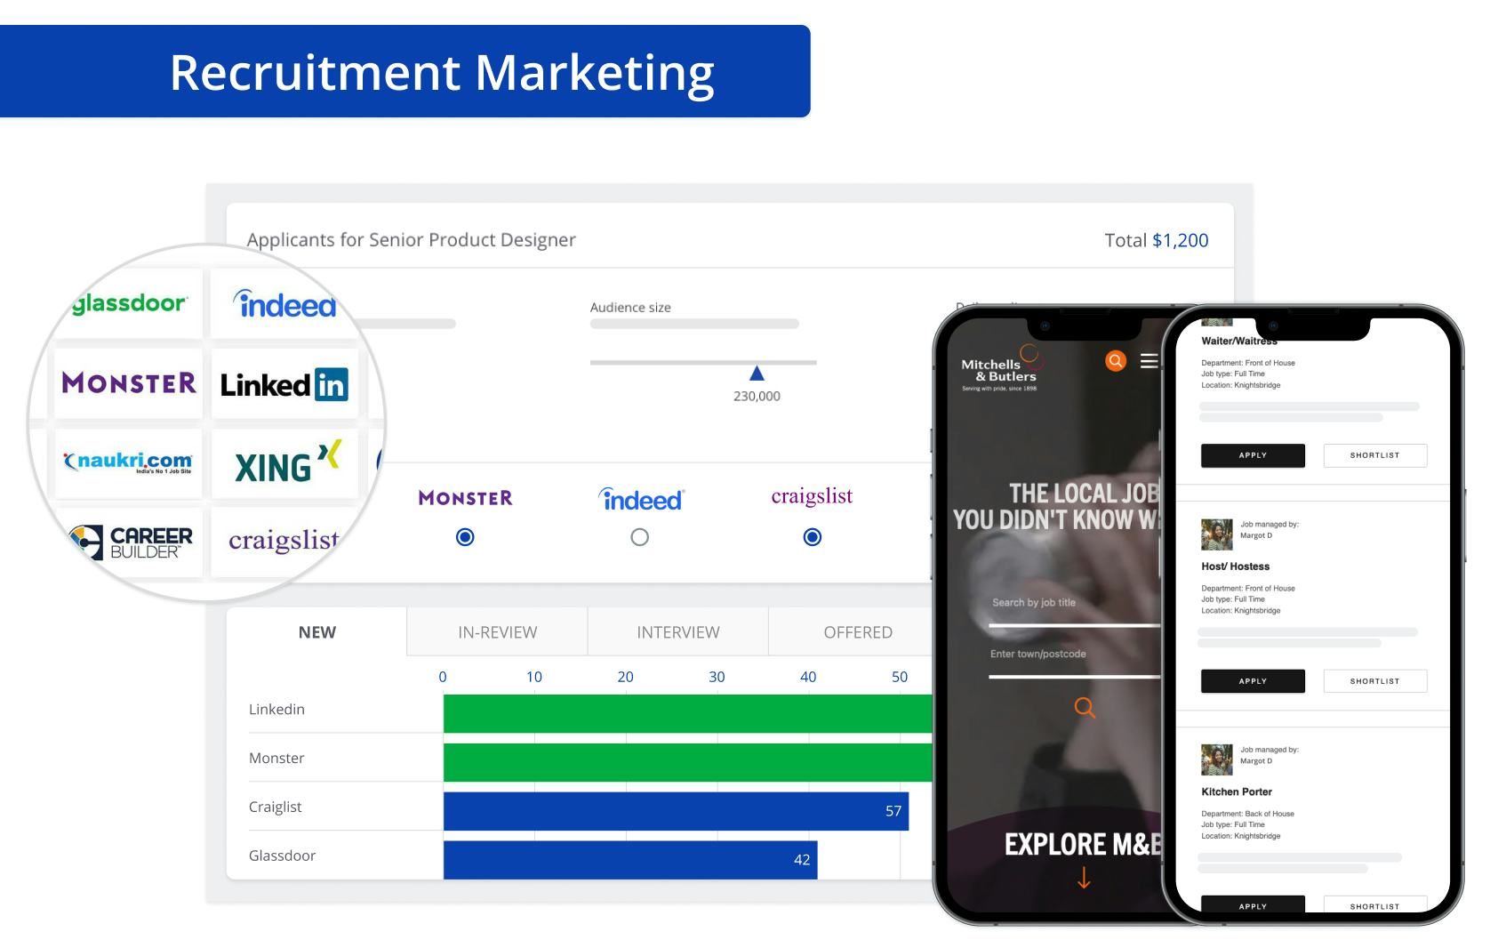Click the Monster row label in chart
Image resolution: width=1490 pixels, height=948 pixels.
tap(276, 759)
